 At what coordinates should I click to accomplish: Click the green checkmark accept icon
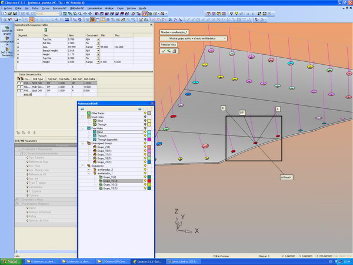(164, 51)
